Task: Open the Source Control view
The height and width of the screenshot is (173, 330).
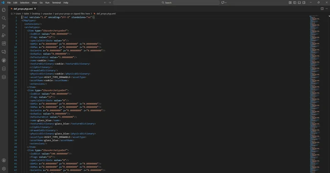Action: point(4,26)
